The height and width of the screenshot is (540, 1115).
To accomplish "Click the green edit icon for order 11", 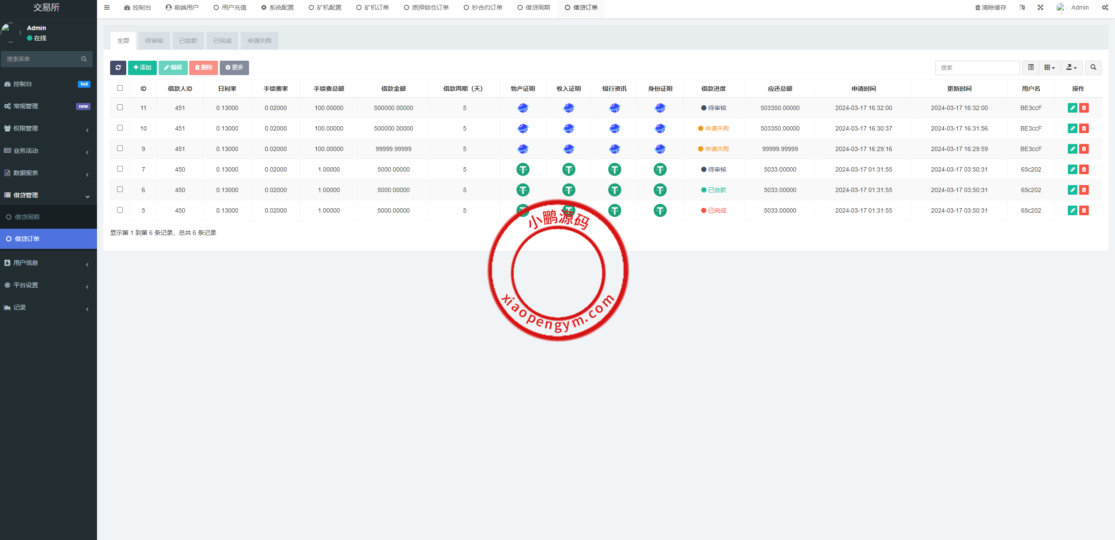I will coord(1072,108).
